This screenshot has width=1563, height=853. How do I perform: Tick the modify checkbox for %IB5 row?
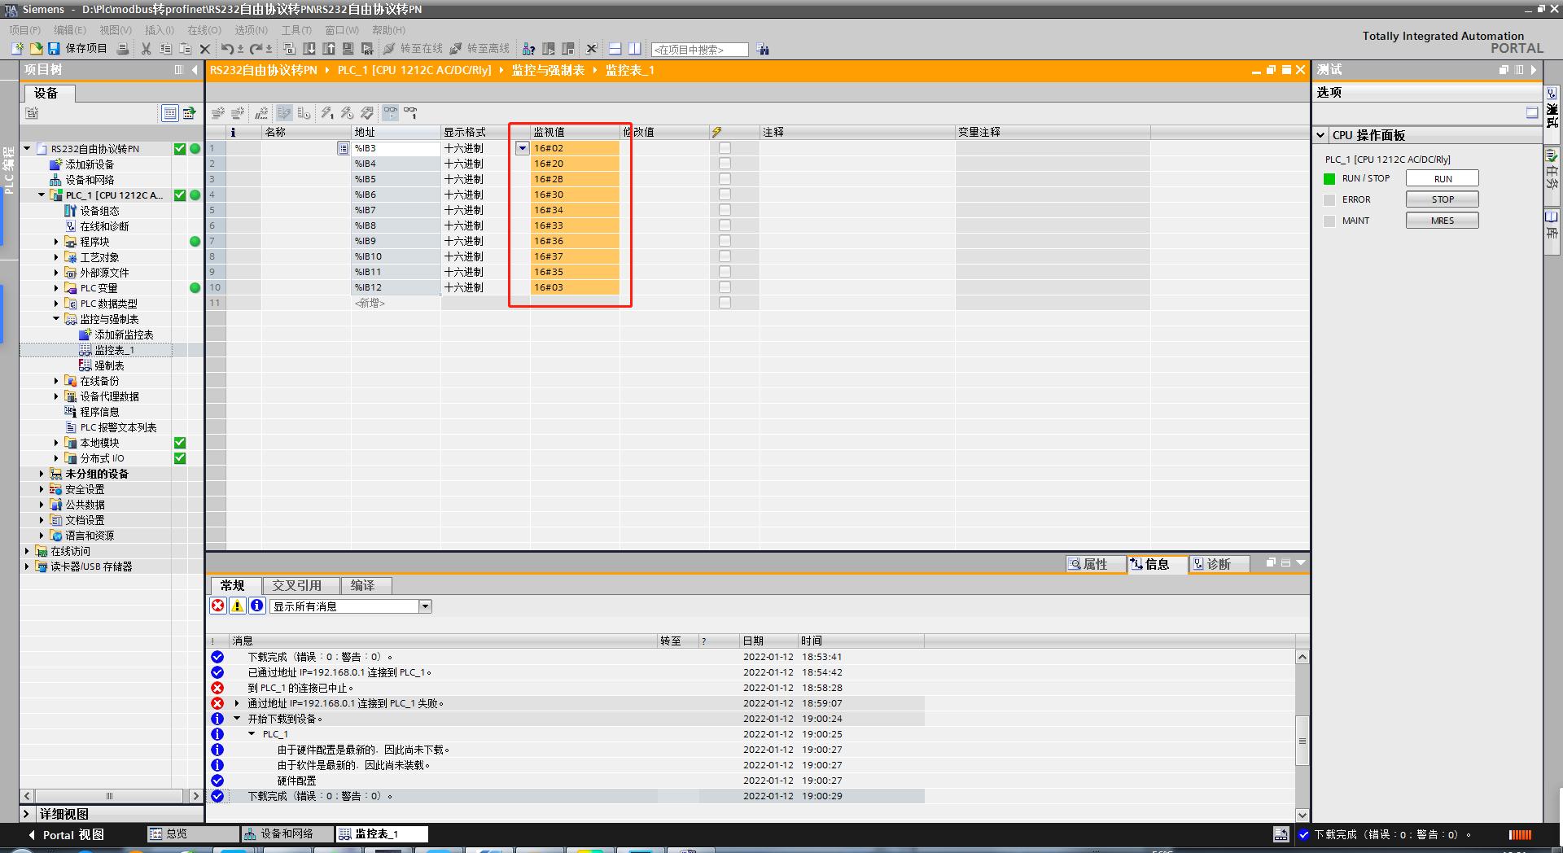click(x=725, y=179)
